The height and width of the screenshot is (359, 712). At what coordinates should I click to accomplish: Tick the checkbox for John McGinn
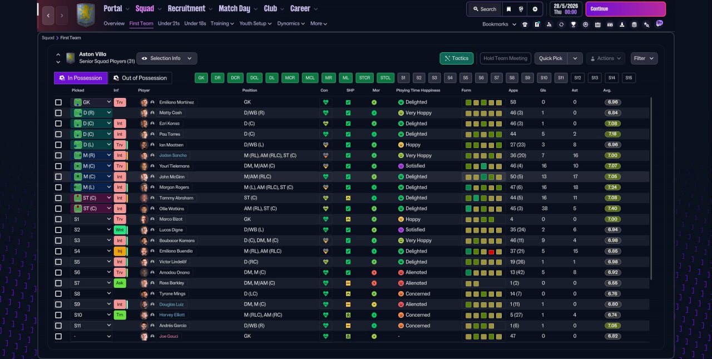coord(58,176)
